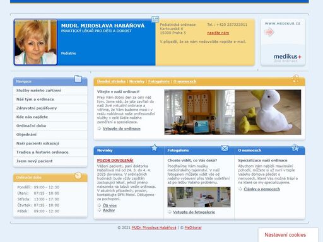
Task: Click the pink arrow icon under www.medikus.cz
Action: pyautogui.click(x=269, y=32)
